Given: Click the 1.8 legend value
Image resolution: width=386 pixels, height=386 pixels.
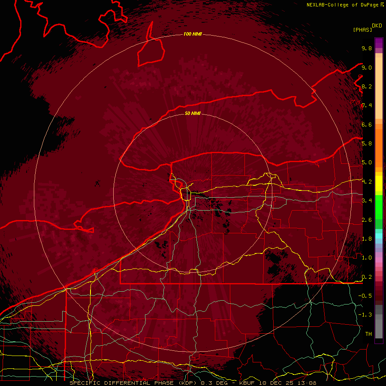Looking at the screenshot, I should (x=367, y=238).
